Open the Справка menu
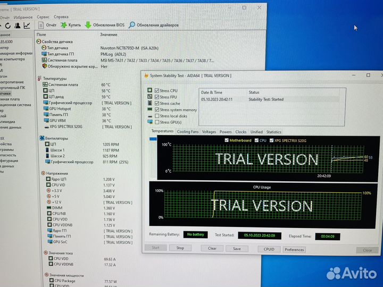This screenshot has height=287, width=383. pos(61,17)
